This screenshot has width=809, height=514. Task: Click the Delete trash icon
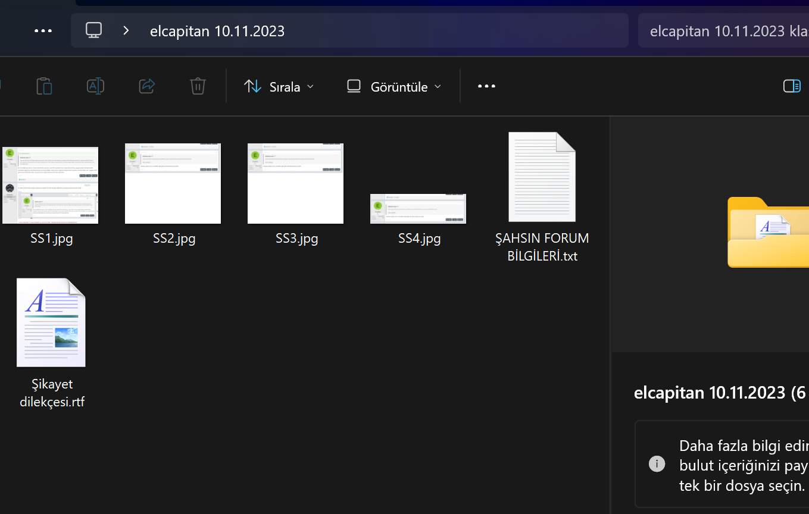tap(198, 86)
